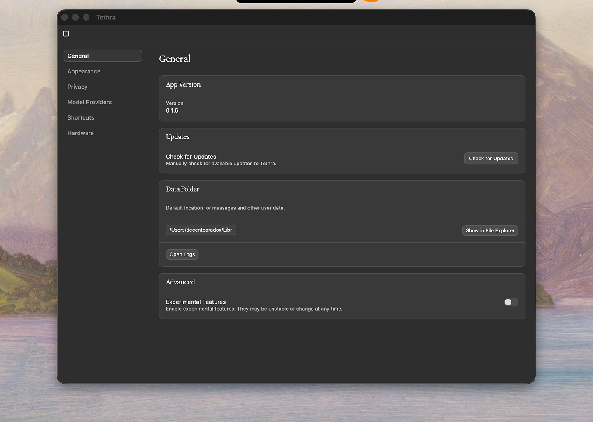Click the version number 0.1.6
Viewport: 593px width, 422px height.
[172, 110]
